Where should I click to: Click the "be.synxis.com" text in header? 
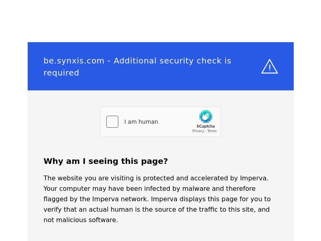point(74,61)
